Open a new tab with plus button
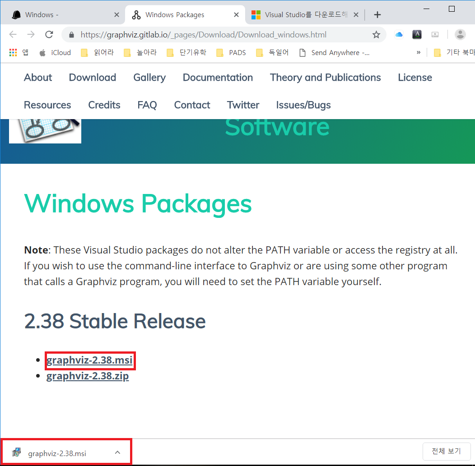Image resolution: width=475 pixels, height=466 pixels. coord(377,14)
